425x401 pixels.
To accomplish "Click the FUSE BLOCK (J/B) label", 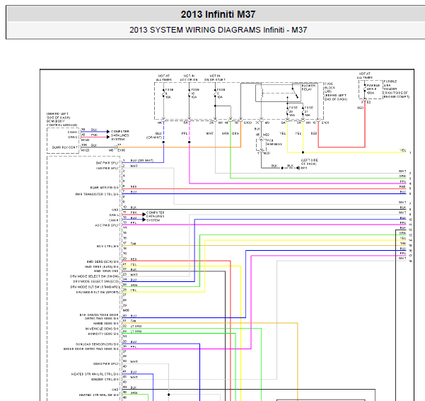I will pyautogui.click(x=330, y=88).
